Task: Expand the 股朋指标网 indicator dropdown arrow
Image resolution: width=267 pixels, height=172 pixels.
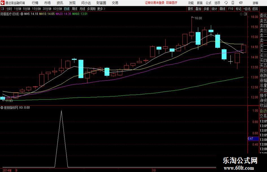Action: 2,108
